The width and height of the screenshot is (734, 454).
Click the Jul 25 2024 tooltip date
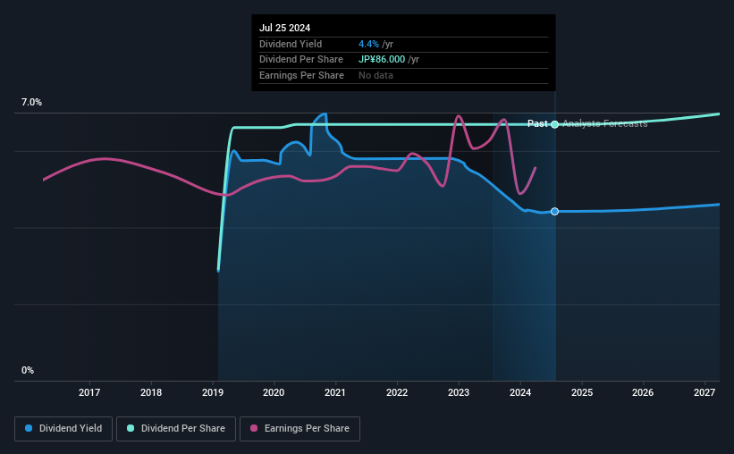click(x=284, y=28)
